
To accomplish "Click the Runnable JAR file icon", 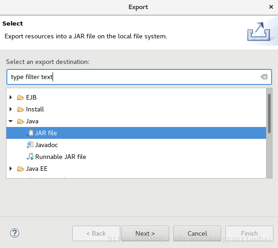I will (x=30, y=157).
